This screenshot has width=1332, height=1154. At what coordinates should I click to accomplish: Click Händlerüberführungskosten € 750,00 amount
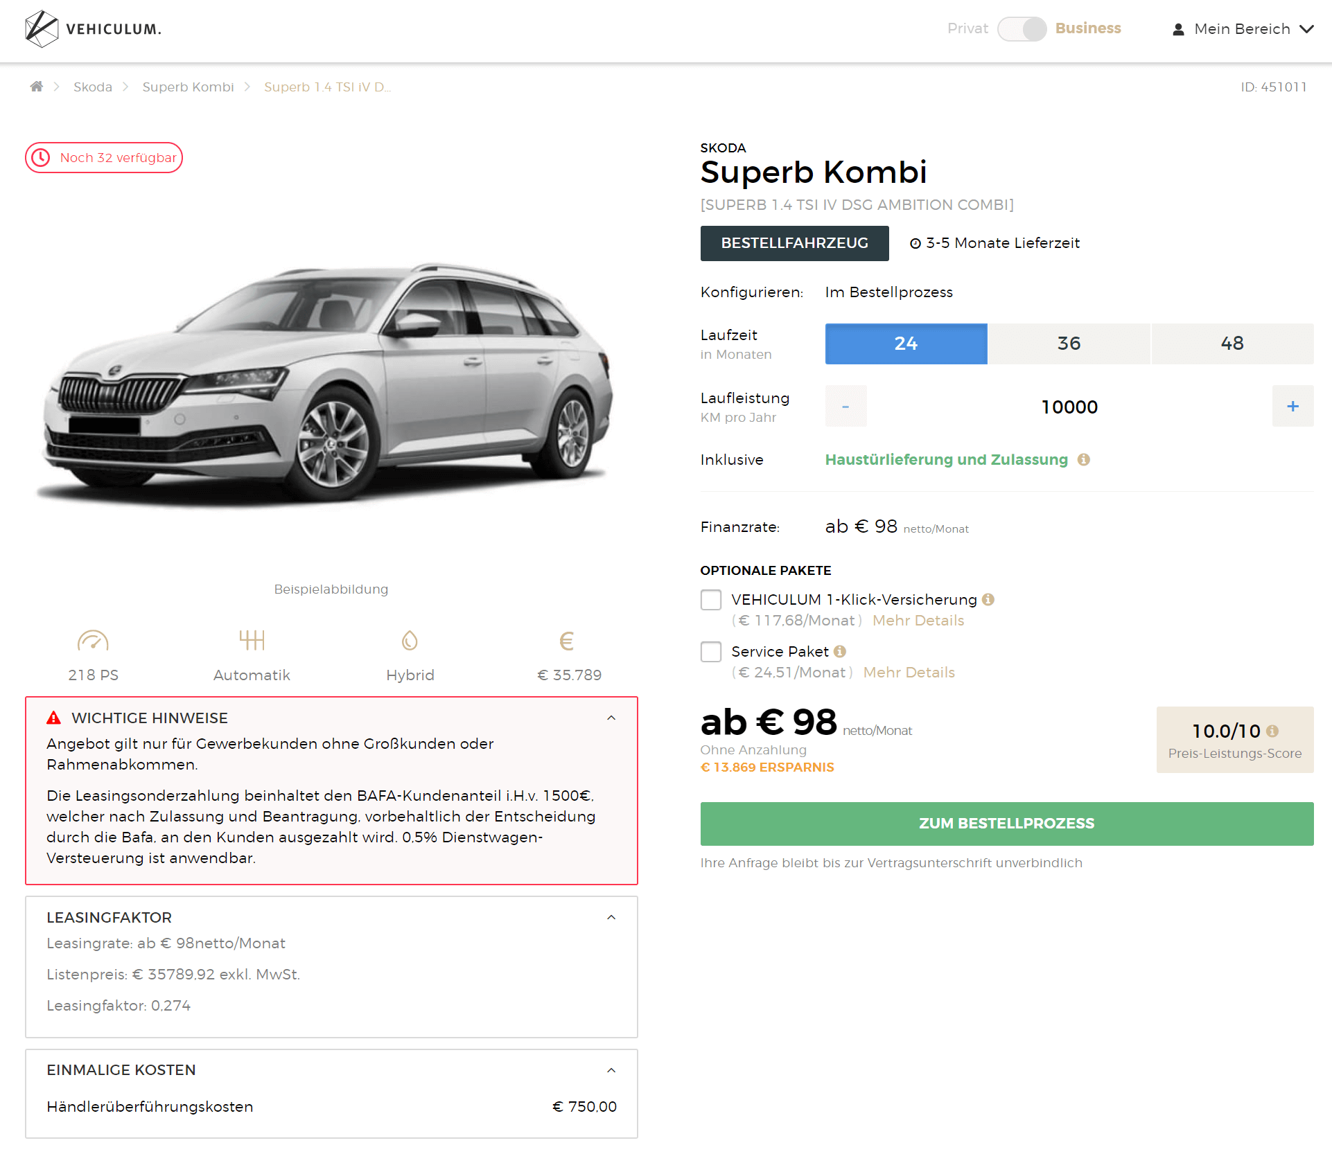584,1107
